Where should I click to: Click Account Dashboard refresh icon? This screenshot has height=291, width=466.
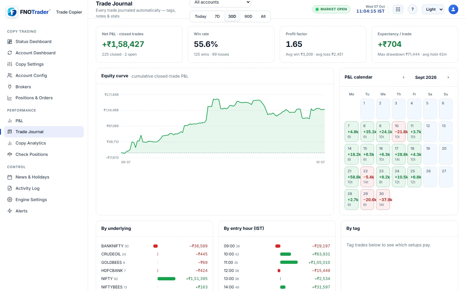(x=10, y=53)
